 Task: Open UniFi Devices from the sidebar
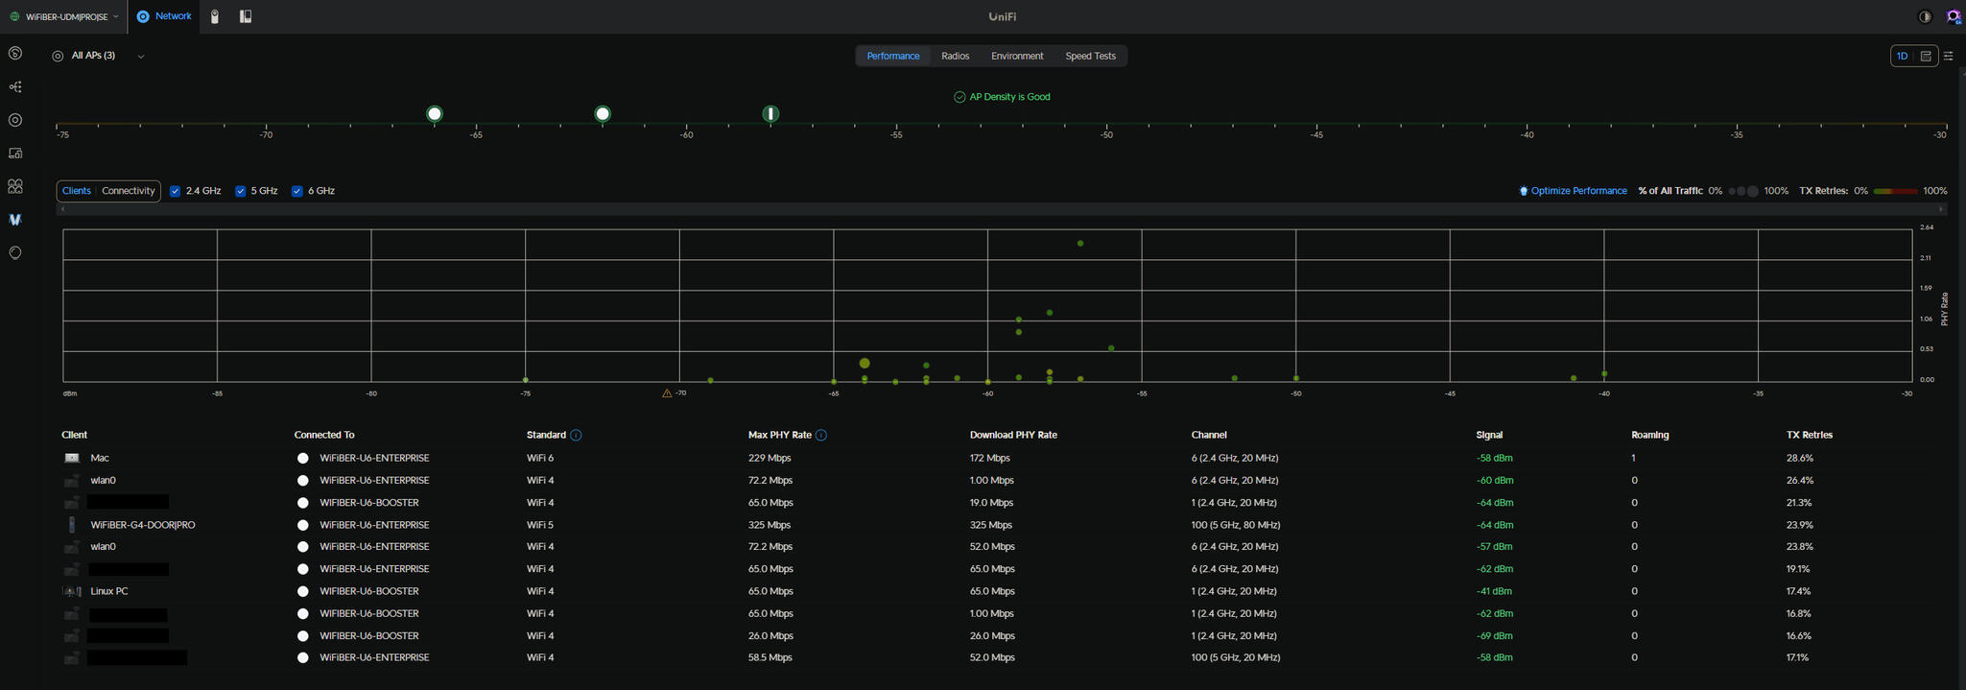15,120
